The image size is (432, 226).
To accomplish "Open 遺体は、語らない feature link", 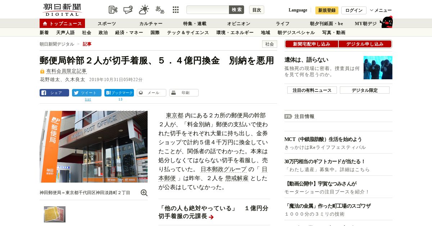I will (306, 60).
